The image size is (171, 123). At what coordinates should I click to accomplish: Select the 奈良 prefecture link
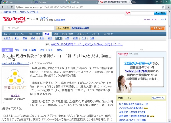50,50
